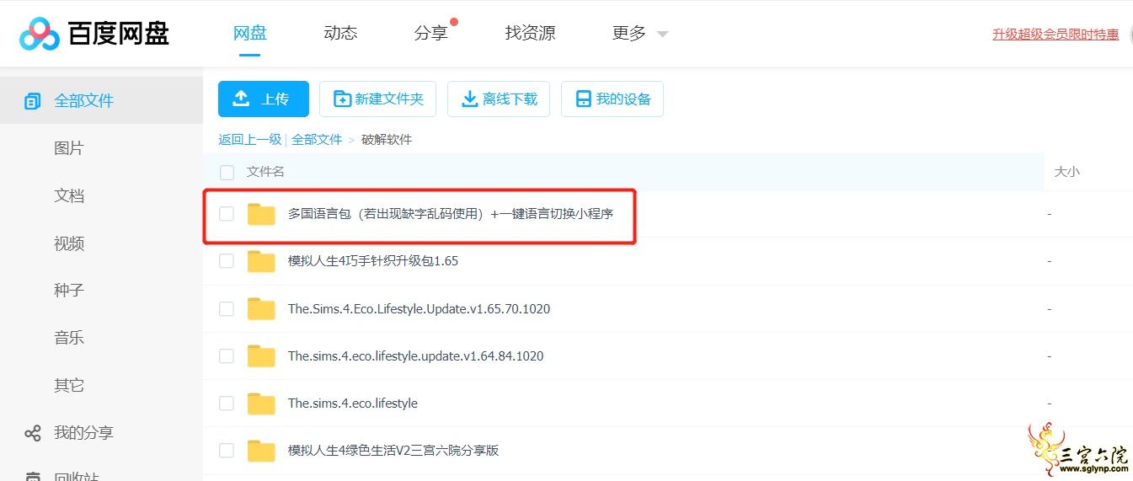Open 我的设备 button
Viewport: 1133px width, 481px height.
612,99
